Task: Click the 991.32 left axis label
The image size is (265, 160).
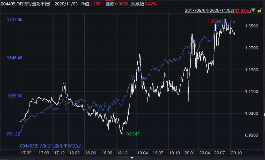Action: point(14,134)
